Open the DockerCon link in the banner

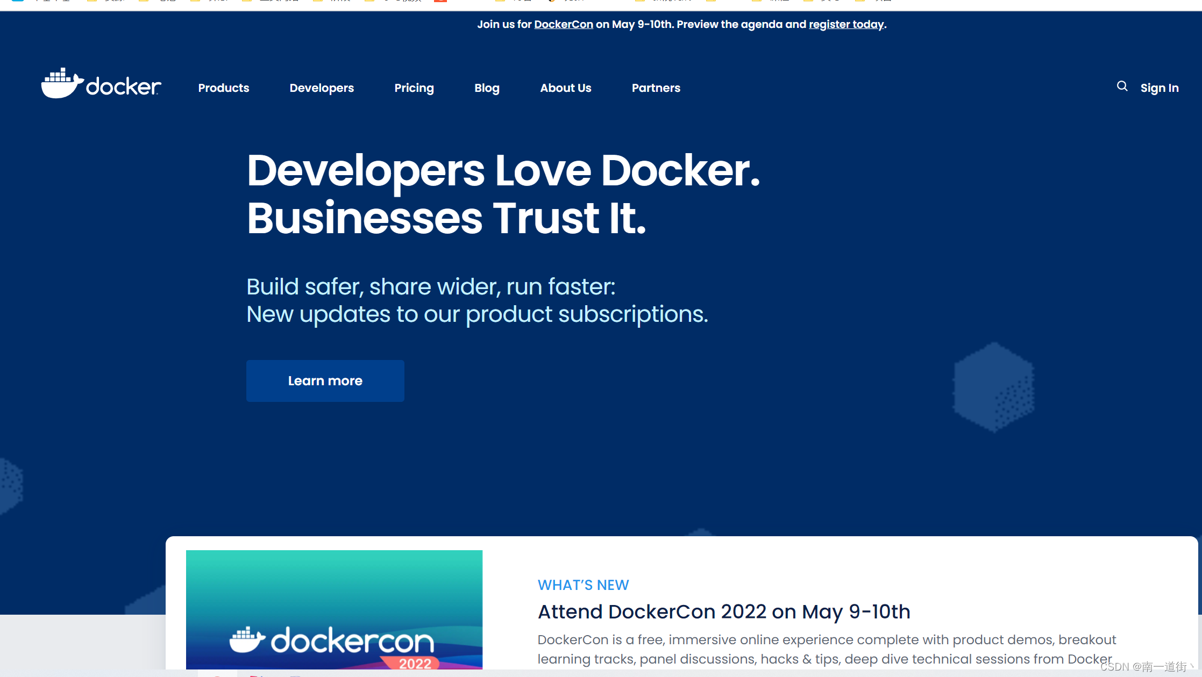563,24
